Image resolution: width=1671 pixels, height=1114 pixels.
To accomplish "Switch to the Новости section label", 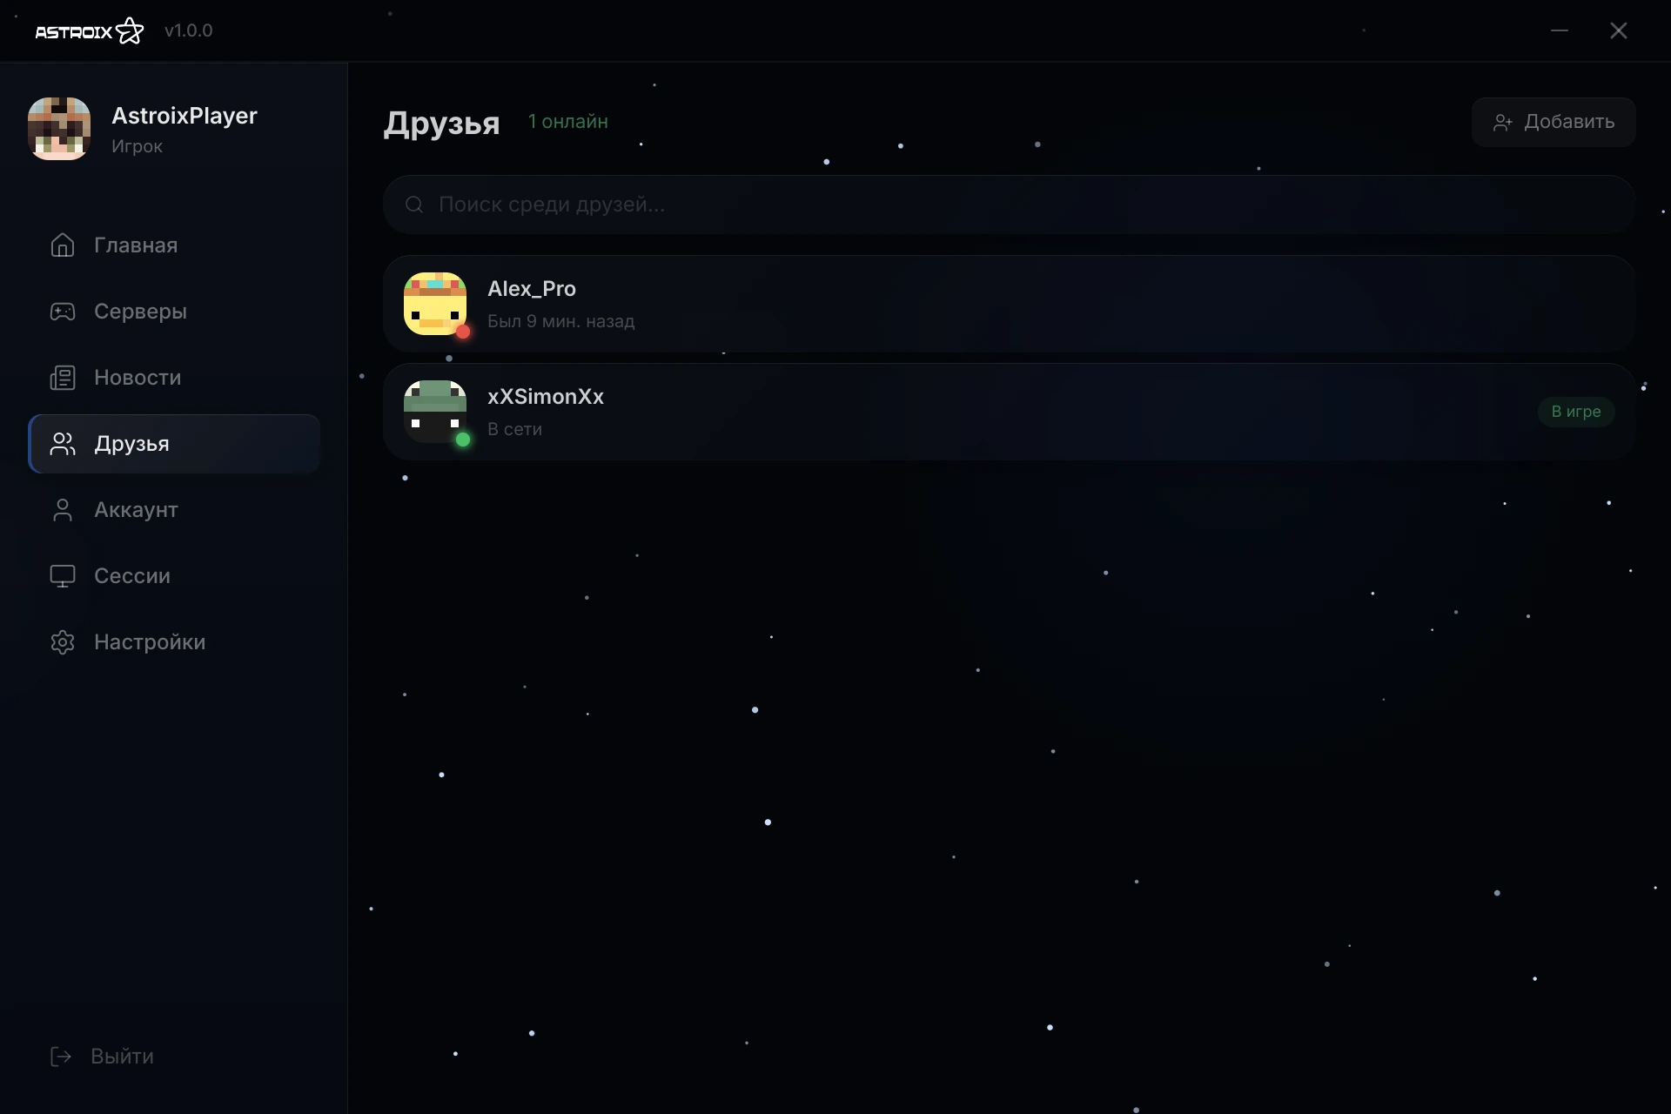I will point(138,378).
